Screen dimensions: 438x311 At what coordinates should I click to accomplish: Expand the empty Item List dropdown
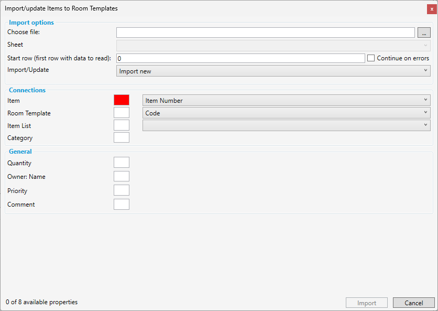click(286, 125)
